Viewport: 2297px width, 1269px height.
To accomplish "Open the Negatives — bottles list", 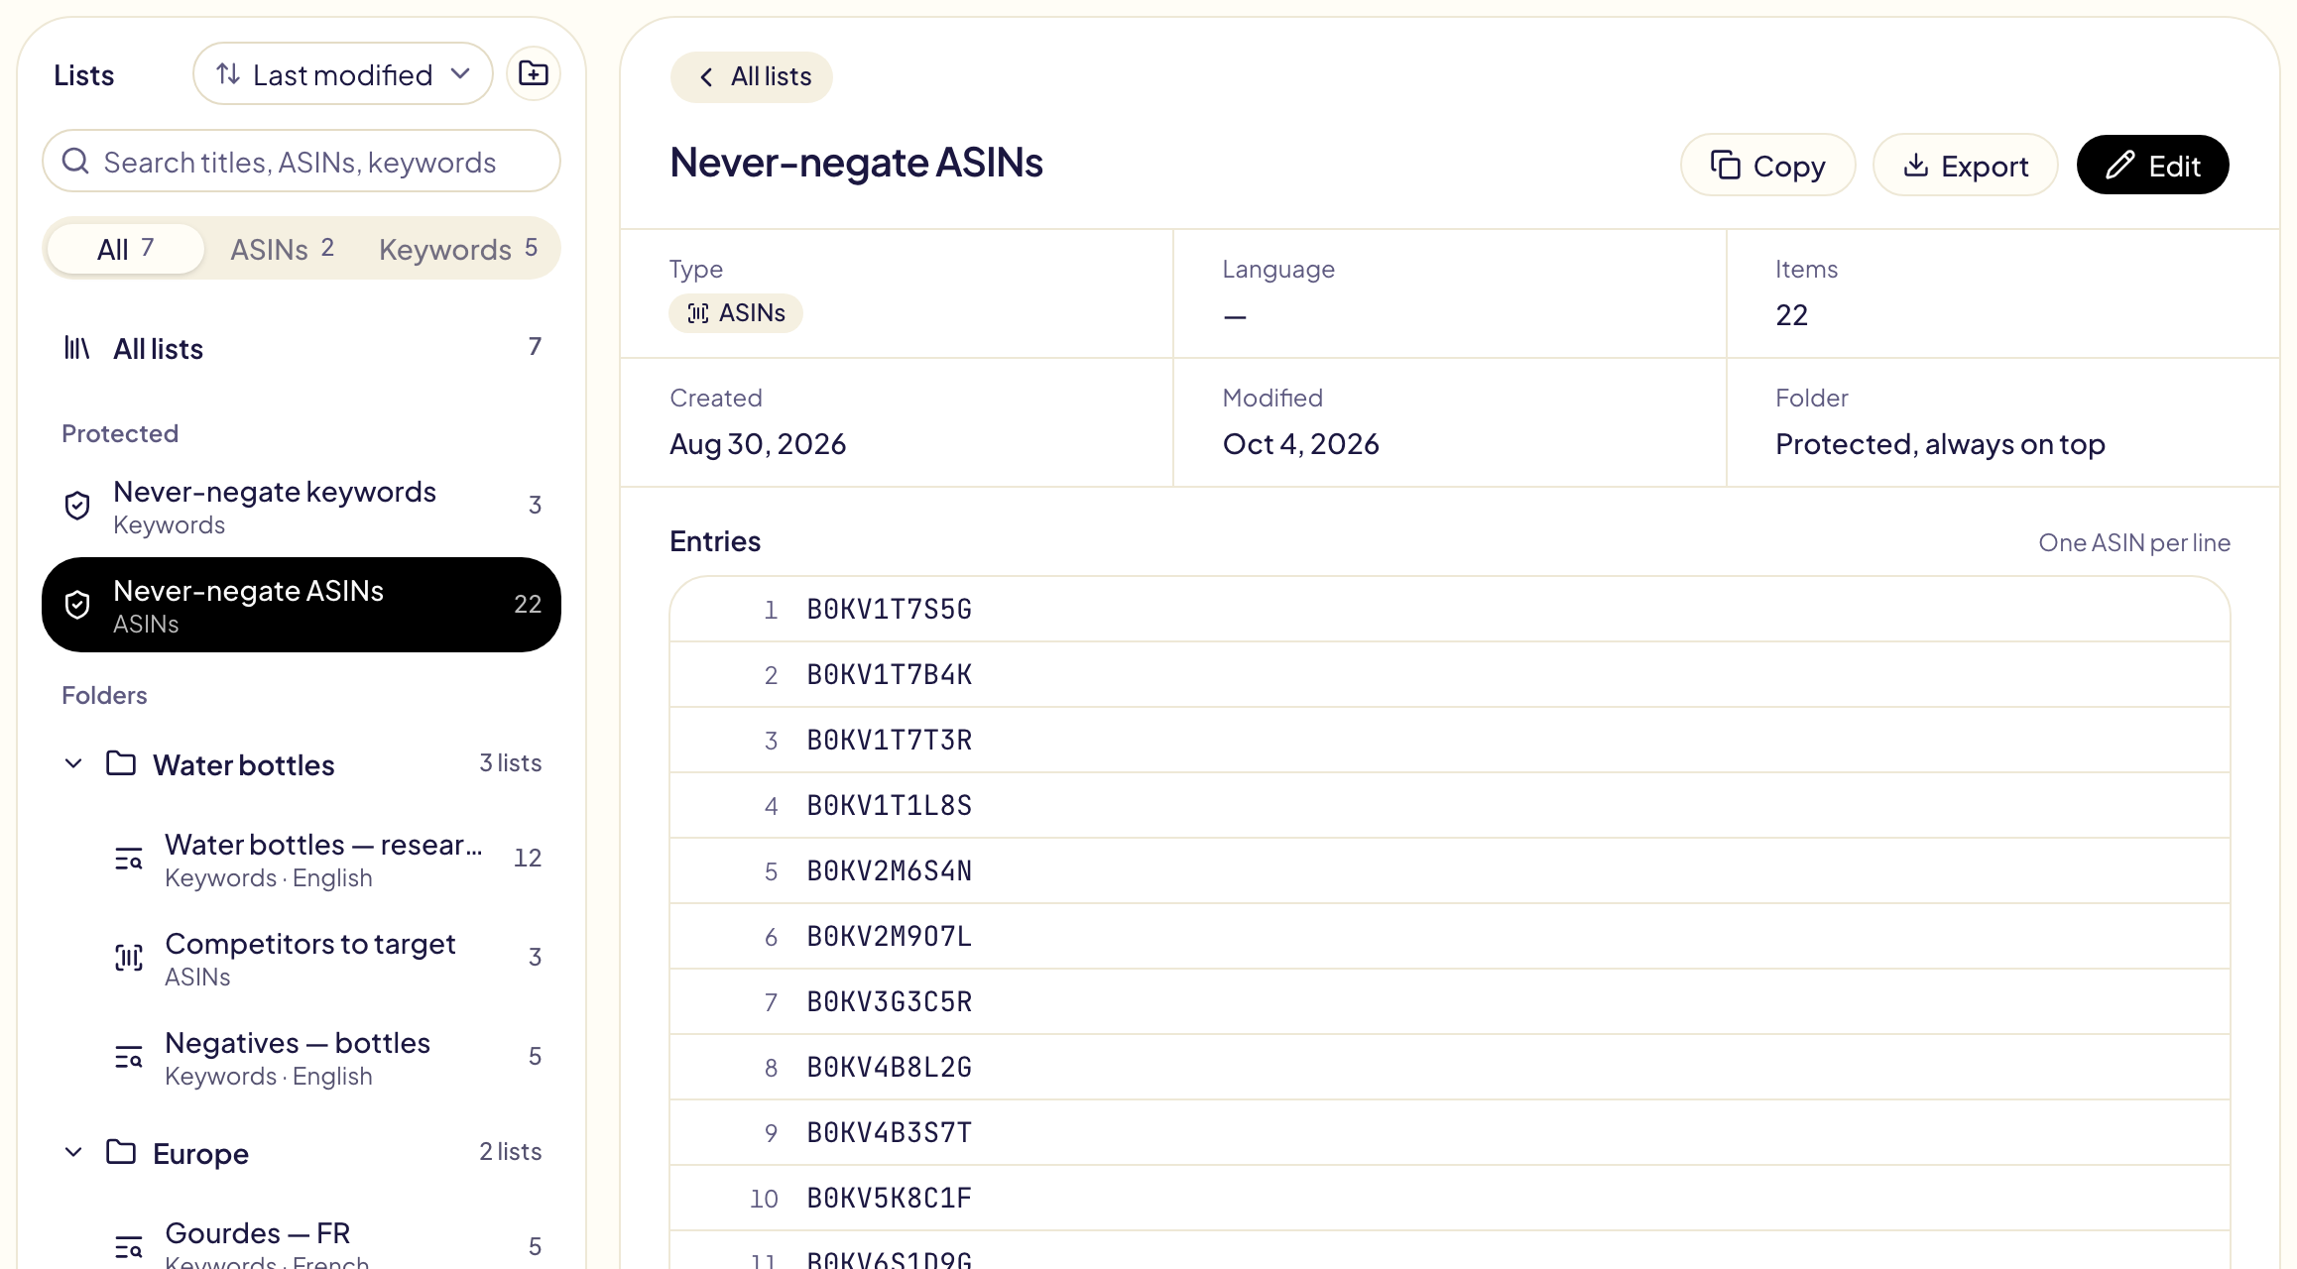I will (327, 1057).
